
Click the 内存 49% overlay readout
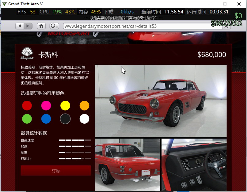coord(89,12)
